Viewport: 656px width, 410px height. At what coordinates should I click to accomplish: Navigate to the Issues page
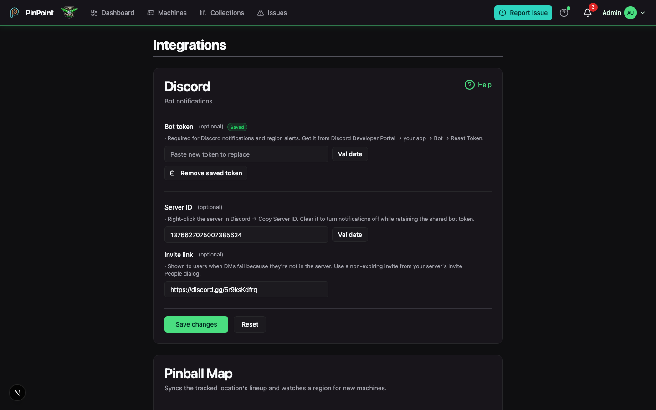[x=272, y=13]
